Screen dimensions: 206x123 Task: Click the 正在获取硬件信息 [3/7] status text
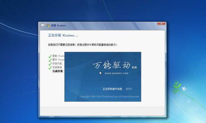(x=117, y=89)
